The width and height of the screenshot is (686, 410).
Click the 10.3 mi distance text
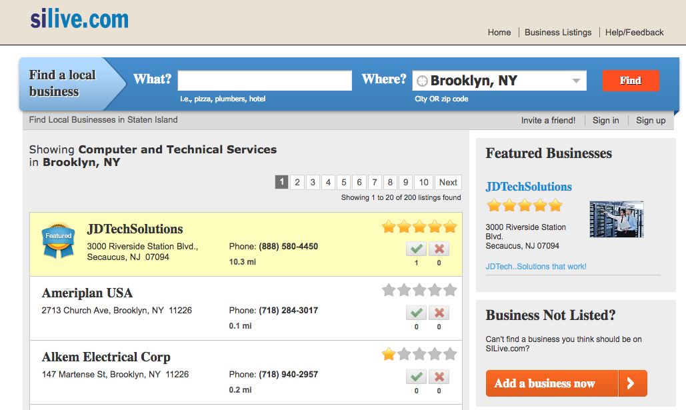click(243, 261)
